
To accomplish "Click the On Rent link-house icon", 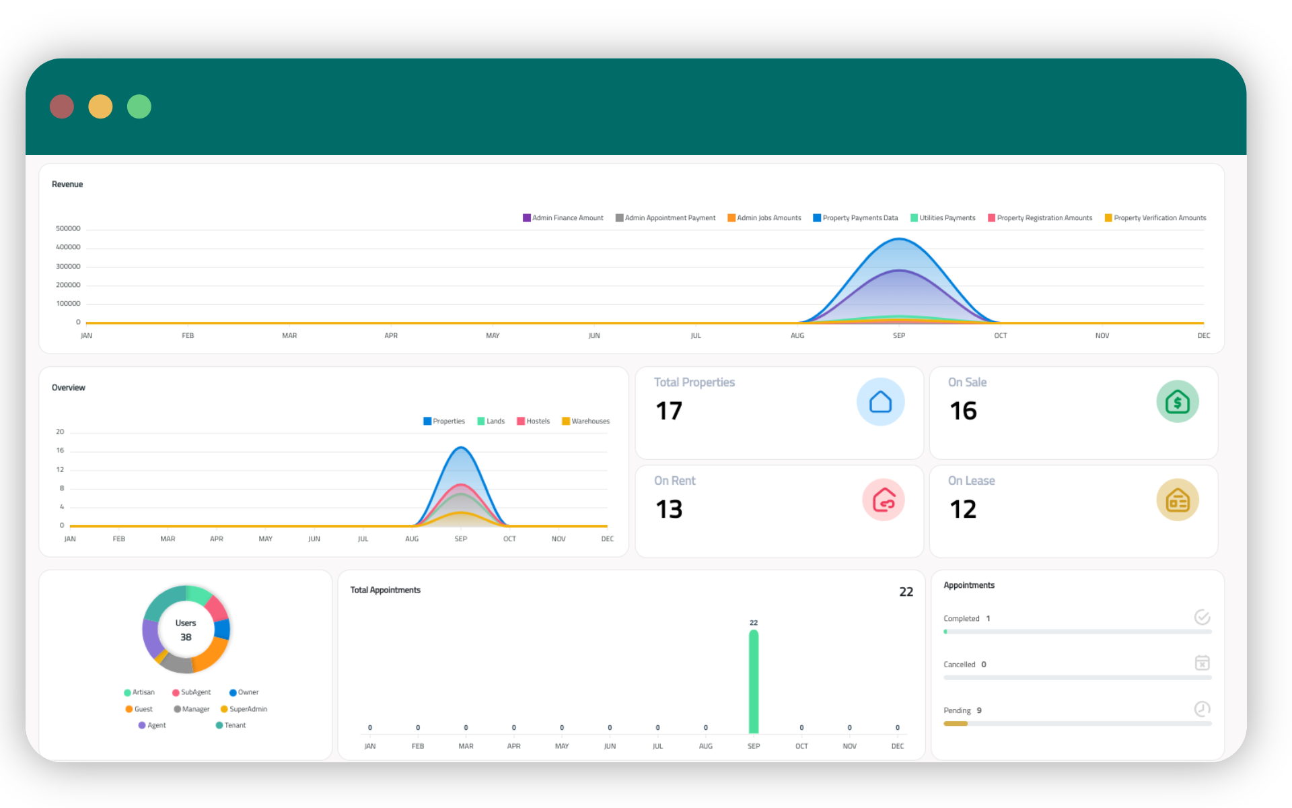I will tap(883, 500).
